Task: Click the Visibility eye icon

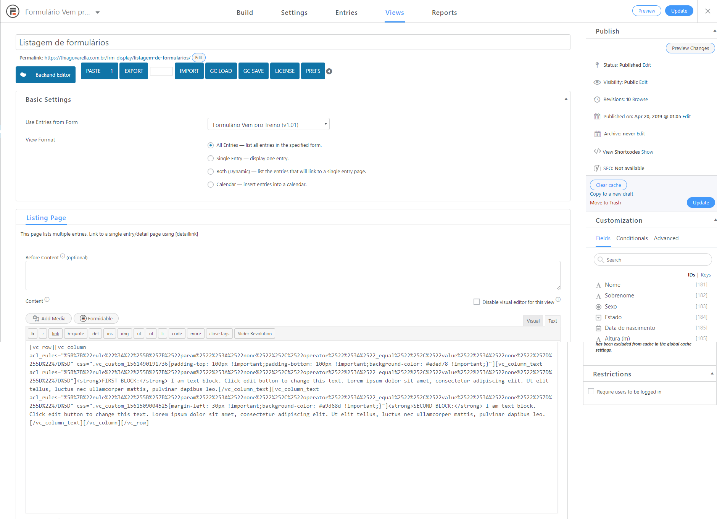Action: 597,82
